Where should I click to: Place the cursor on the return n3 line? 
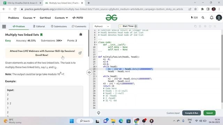[108, 86]
